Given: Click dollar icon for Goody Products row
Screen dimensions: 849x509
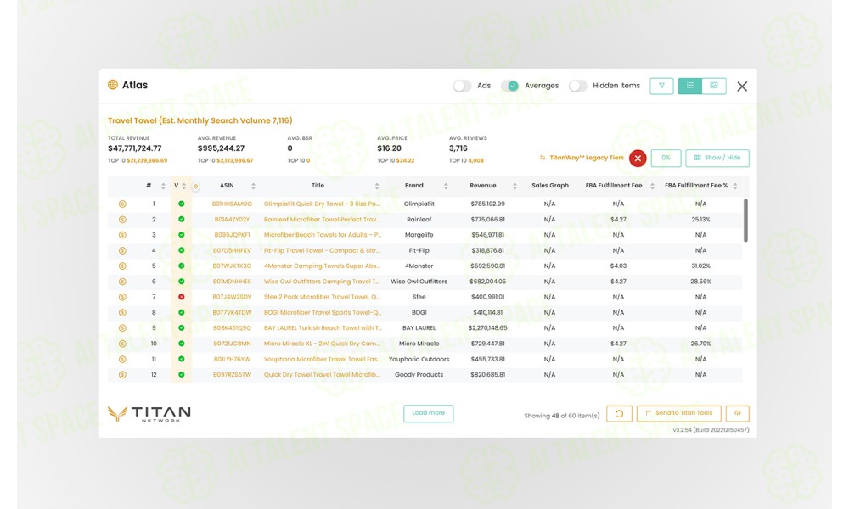Looking at the screenshot, I should [122, 375].
